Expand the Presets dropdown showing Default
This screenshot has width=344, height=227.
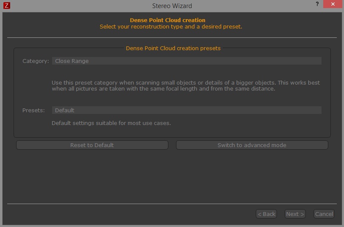[x=187, y=110]
